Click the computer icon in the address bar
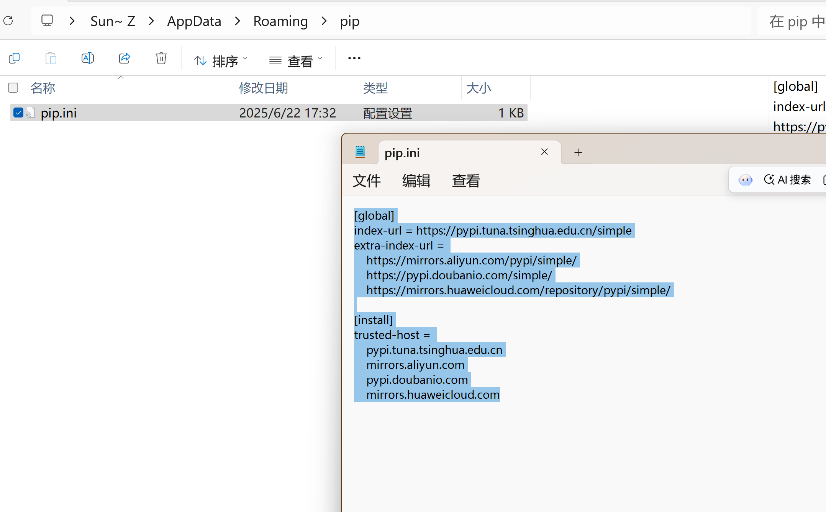This screenshot has height=512, width=826. pos(47,20)
